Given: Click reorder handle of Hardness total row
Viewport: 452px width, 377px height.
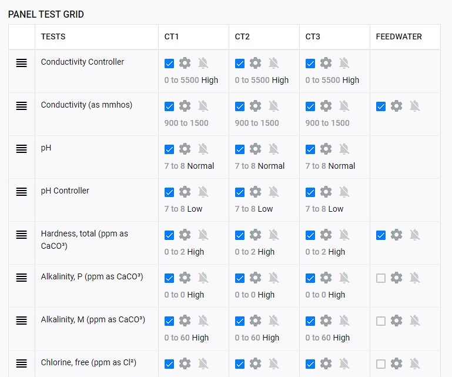Looking at the screenshot, I should click(21, 235).
